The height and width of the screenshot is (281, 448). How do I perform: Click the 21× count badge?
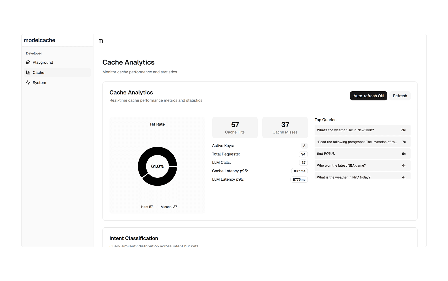tap(403, 130)
